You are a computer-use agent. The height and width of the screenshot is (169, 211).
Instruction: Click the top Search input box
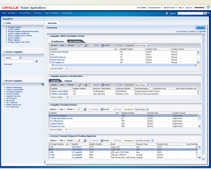[191, 13]
